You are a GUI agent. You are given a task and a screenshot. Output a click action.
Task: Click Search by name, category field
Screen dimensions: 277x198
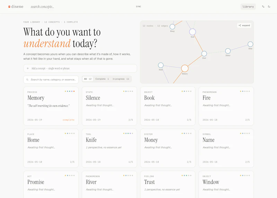(51, 80)
